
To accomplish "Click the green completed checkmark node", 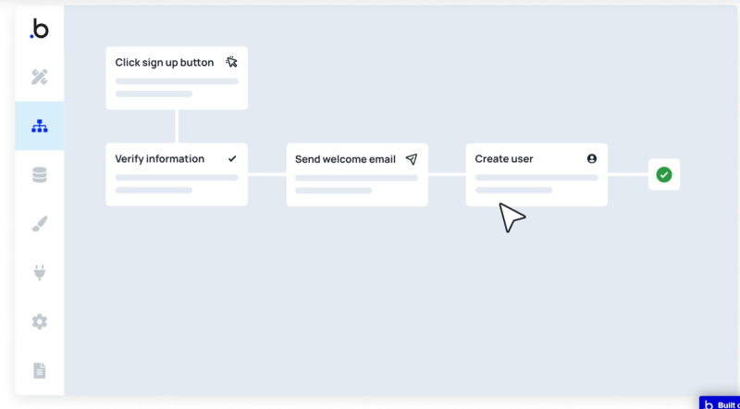I will 663,174.
